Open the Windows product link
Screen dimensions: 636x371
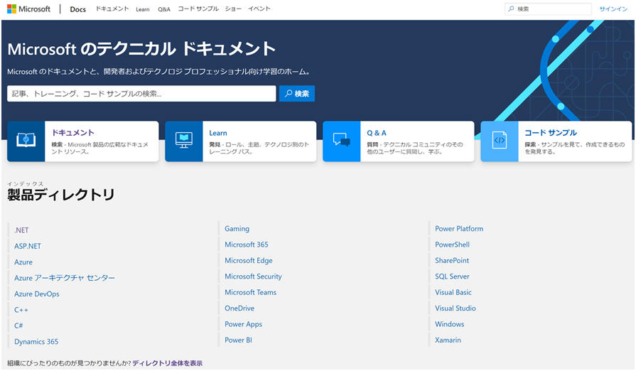449,324
